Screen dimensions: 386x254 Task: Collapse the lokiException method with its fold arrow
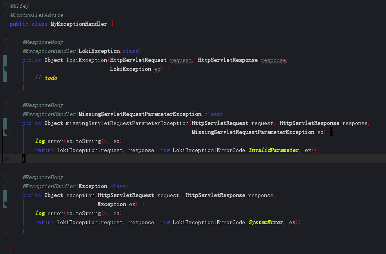tap(6, 69)
